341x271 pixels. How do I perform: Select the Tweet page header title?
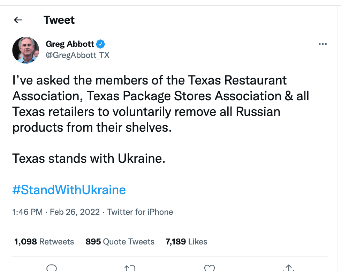[59, 20]
